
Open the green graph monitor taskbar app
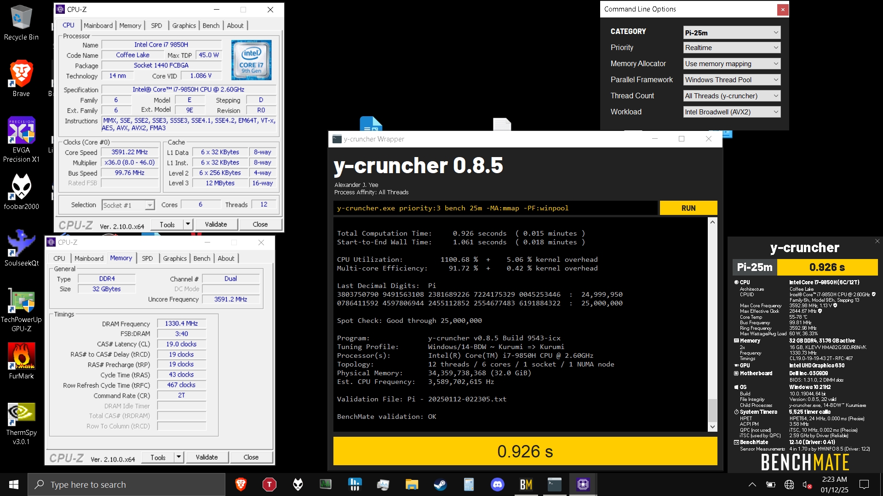(326, 485)
